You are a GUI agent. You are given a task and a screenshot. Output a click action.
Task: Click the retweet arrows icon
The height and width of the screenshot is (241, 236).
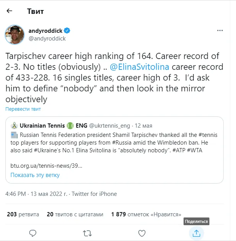coord(88,233)
